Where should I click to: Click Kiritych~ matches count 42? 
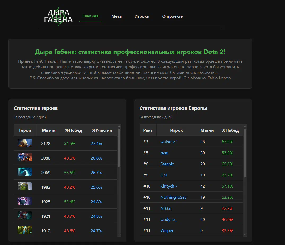202,186
